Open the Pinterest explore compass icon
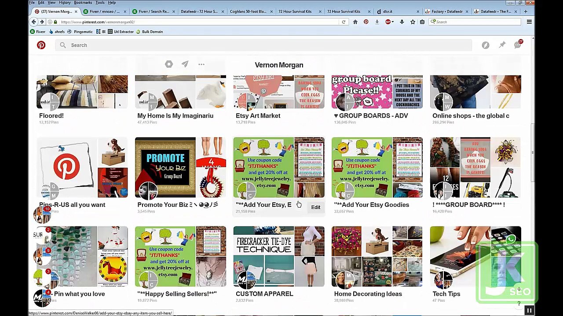 (x=486, y=45)
